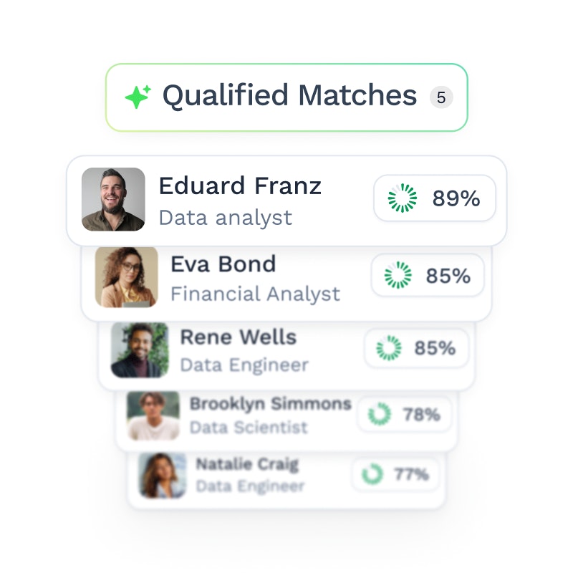The image size is (573, 573).
Task: Click the match ring icon in Eva Bond's row
Action: (398, 276)
